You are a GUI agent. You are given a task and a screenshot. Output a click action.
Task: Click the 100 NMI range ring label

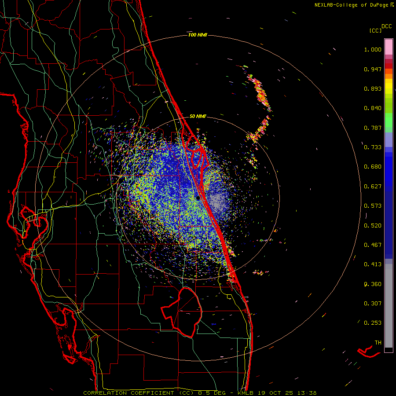click(198, 35)
